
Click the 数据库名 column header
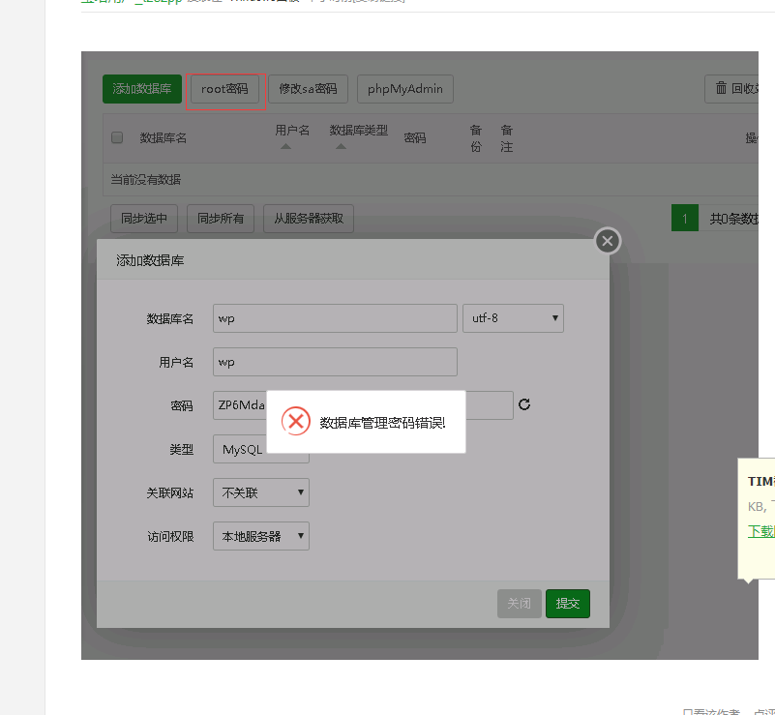(164, 137)
